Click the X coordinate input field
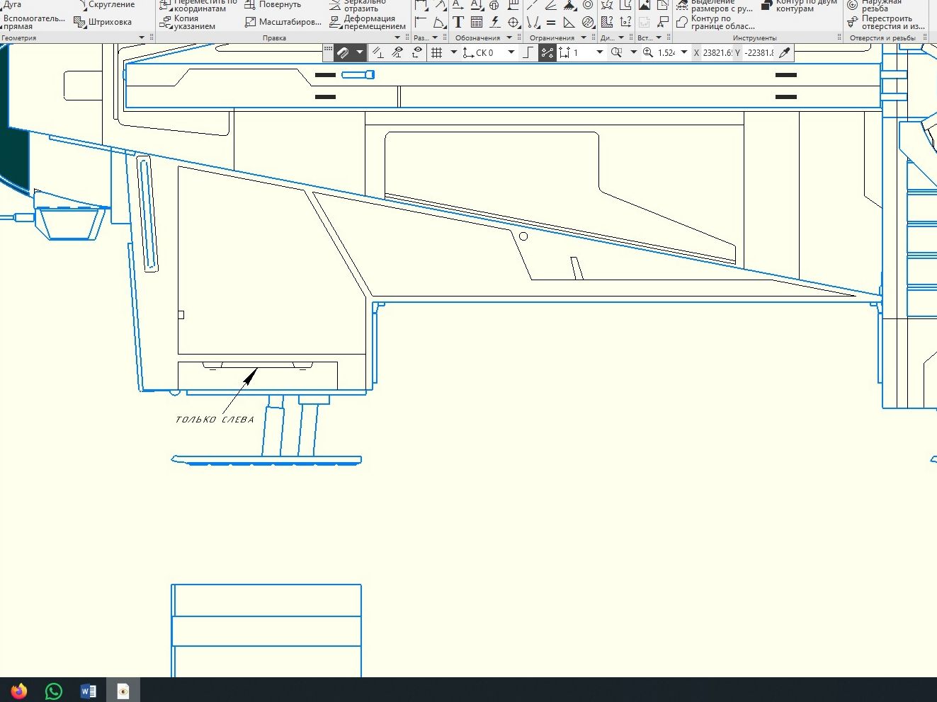Screen dimensions: 937x702 (717, 53)
